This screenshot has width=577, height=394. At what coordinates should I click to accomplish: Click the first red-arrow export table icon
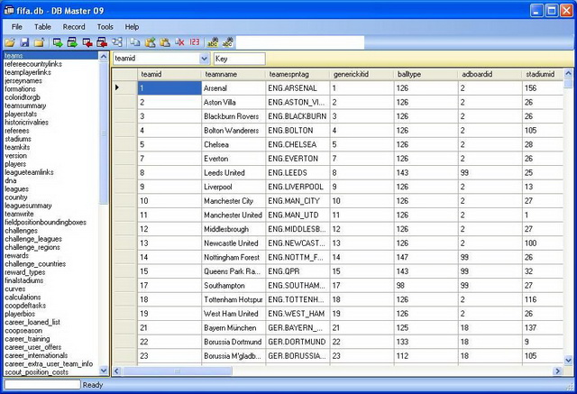tap(87, 42)
